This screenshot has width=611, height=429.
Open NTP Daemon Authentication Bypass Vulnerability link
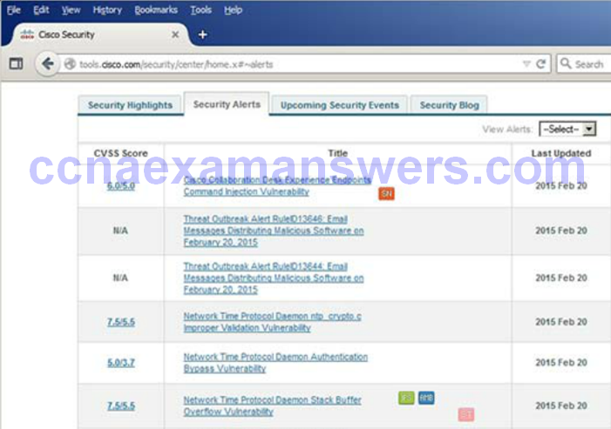pos(275,363)
